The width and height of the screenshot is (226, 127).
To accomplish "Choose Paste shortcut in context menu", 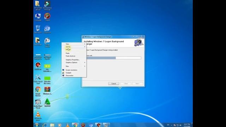I will (x=74, y=56).
